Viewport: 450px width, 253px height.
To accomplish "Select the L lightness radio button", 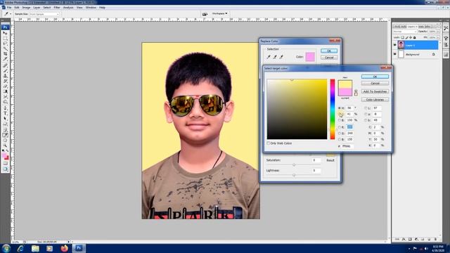I will pos(366,108).
